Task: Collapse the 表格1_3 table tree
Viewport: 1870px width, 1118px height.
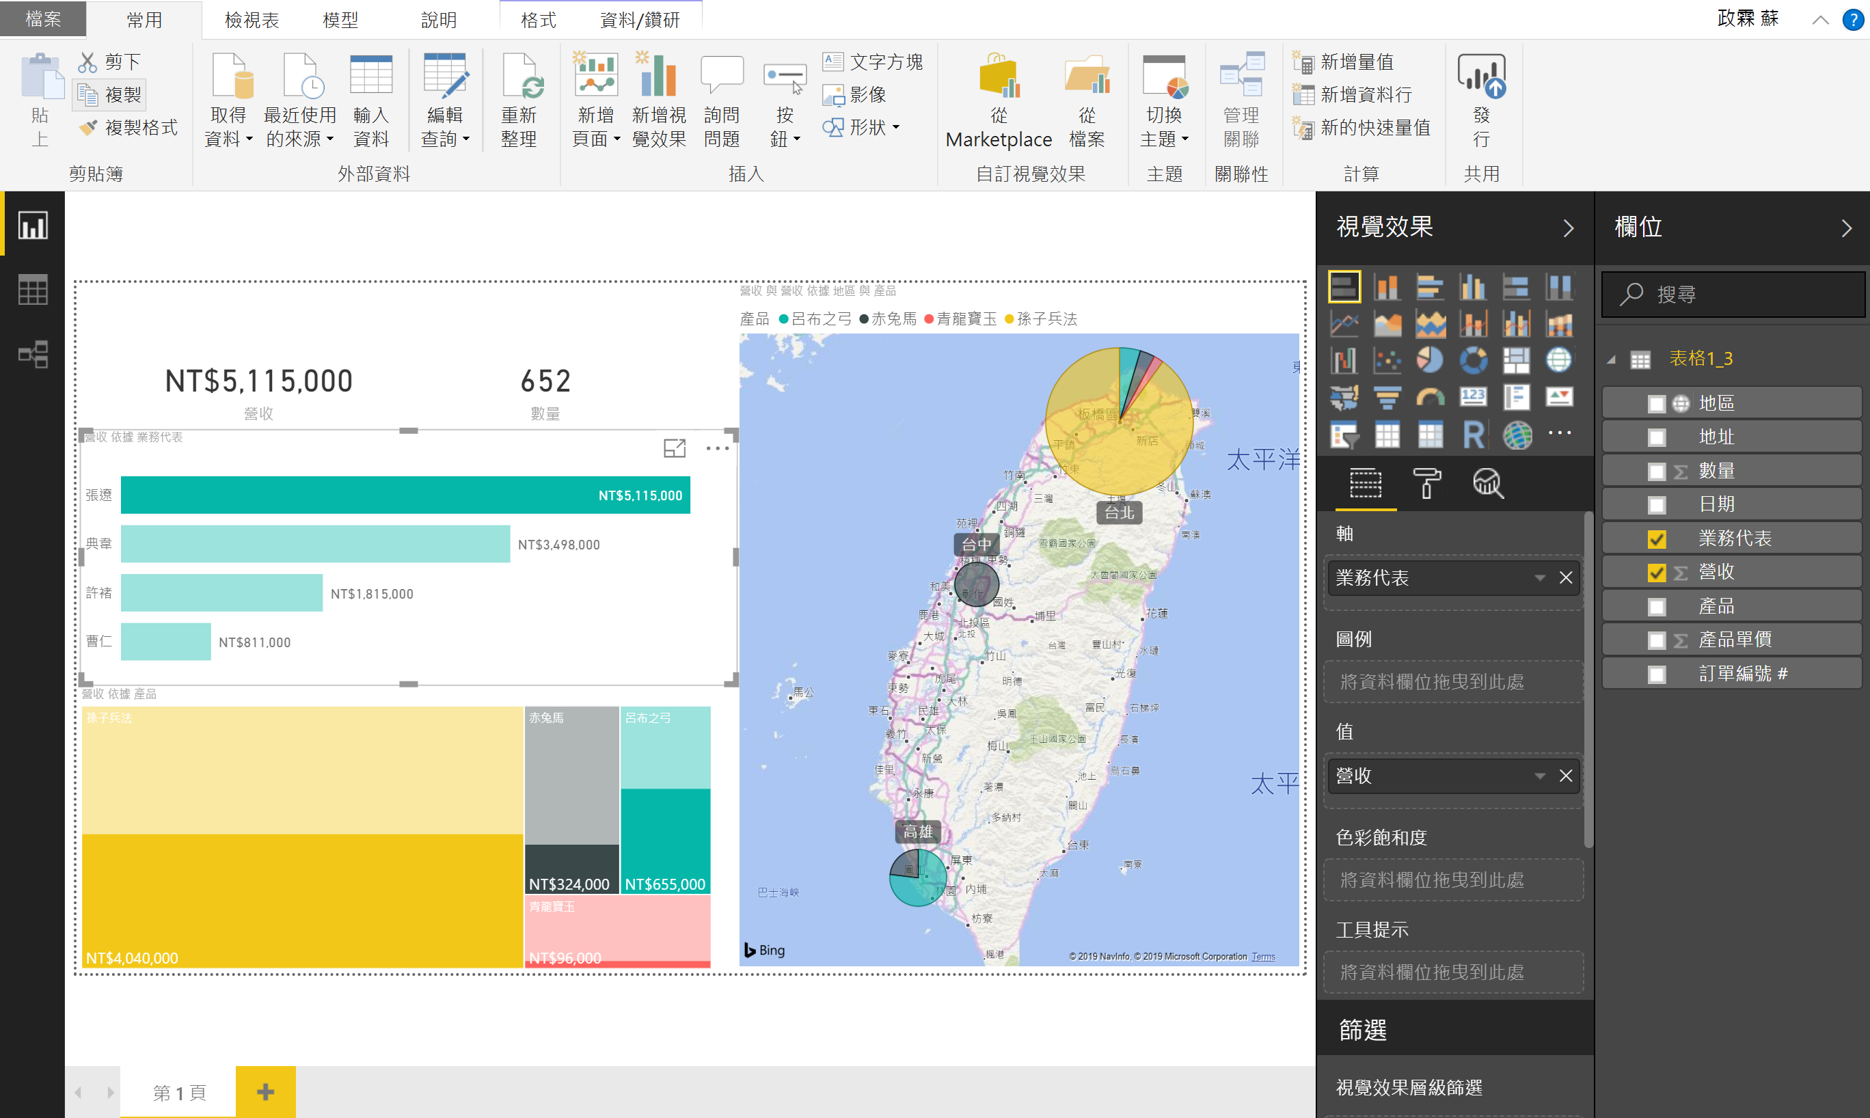Action: (x=1611, y=360)
